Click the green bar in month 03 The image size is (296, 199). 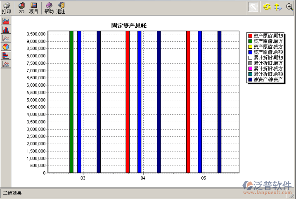click(71, 102)
